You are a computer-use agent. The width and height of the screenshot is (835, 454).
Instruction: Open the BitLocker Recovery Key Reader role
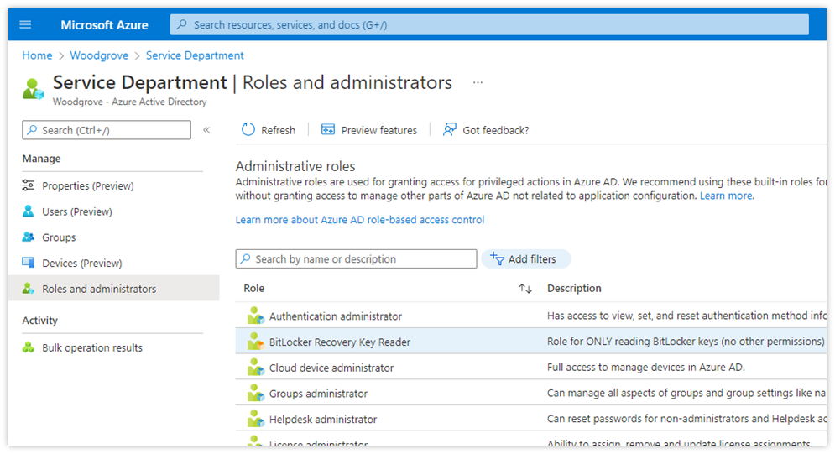339,342
